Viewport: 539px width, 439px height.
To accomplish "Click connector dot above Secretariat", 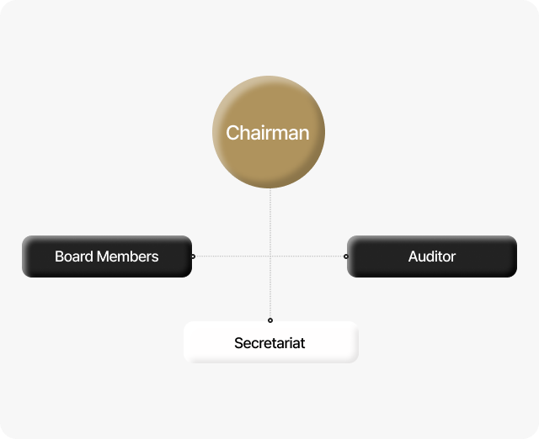I will click(x=270, y=320).
